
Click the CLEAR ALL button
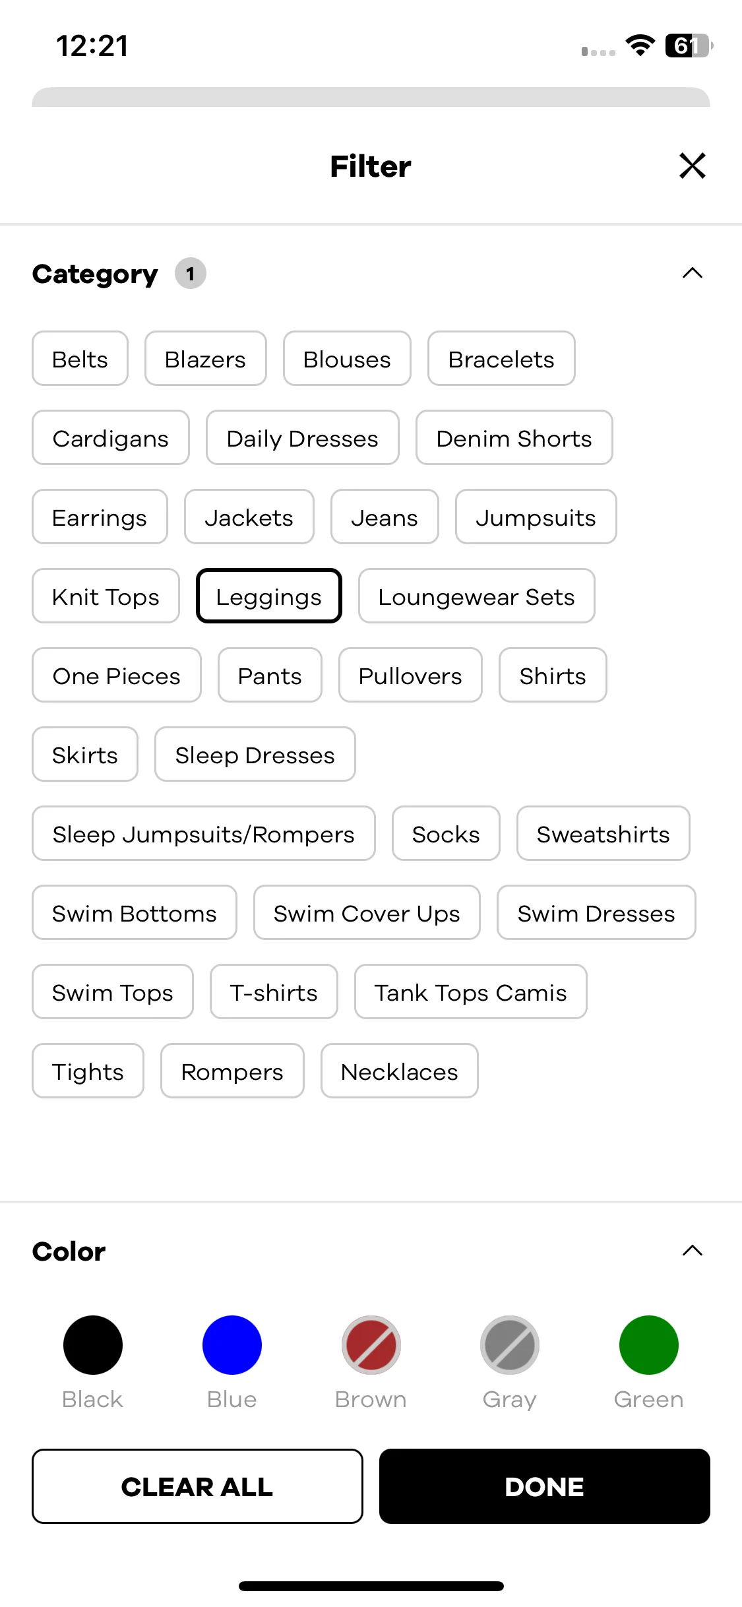tap(197, 1486)
